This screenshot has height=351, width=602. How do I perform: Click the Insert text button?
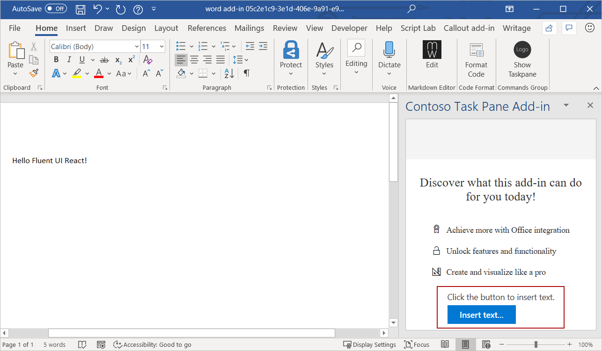click(x=482, y=315)
